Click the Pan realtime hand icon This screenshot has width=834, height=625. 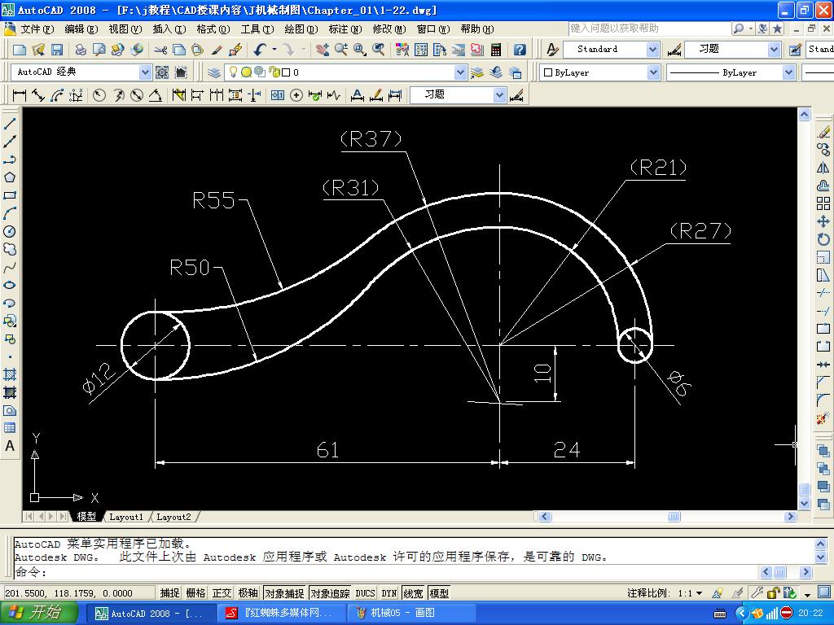click(x=322, y=50)
